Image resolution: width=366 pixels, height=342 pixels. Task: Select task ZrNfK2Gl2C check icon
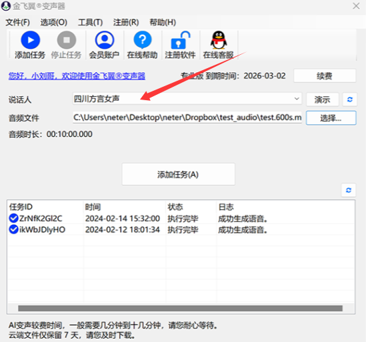[x=13, y=218]
